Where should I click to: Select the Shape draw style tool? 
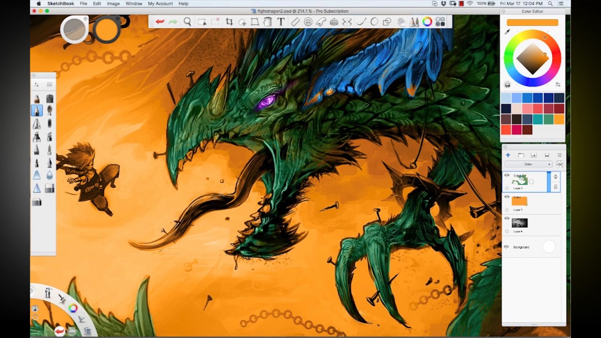tap(387, 22)
